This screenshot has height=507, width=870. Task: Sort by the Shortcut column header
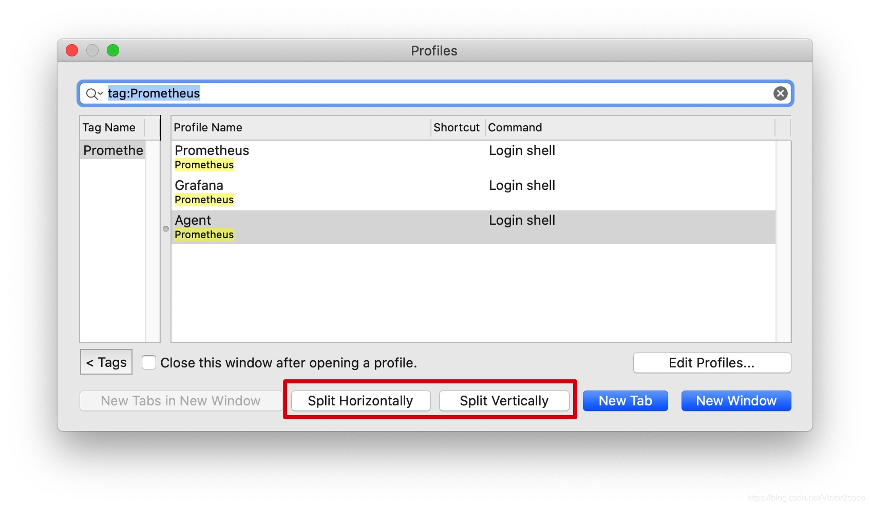pyautogui.click(x=457, y=128)
